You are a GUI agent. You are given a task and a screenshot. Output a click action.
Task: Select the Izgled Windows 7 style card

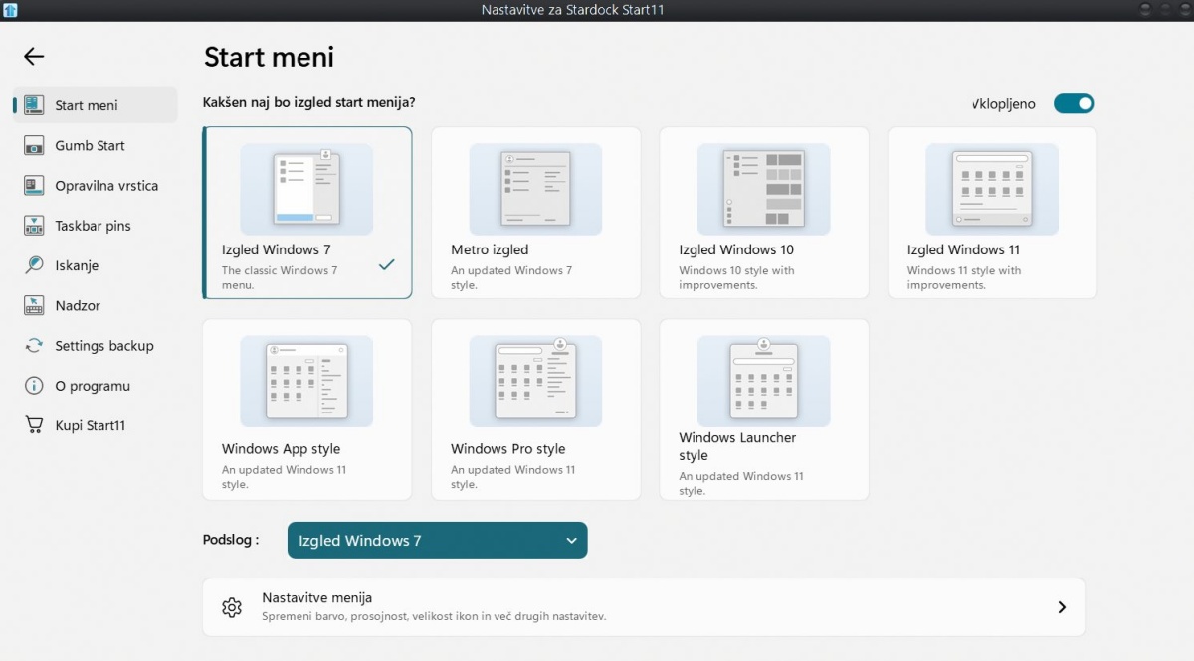(x=307, y=213)
